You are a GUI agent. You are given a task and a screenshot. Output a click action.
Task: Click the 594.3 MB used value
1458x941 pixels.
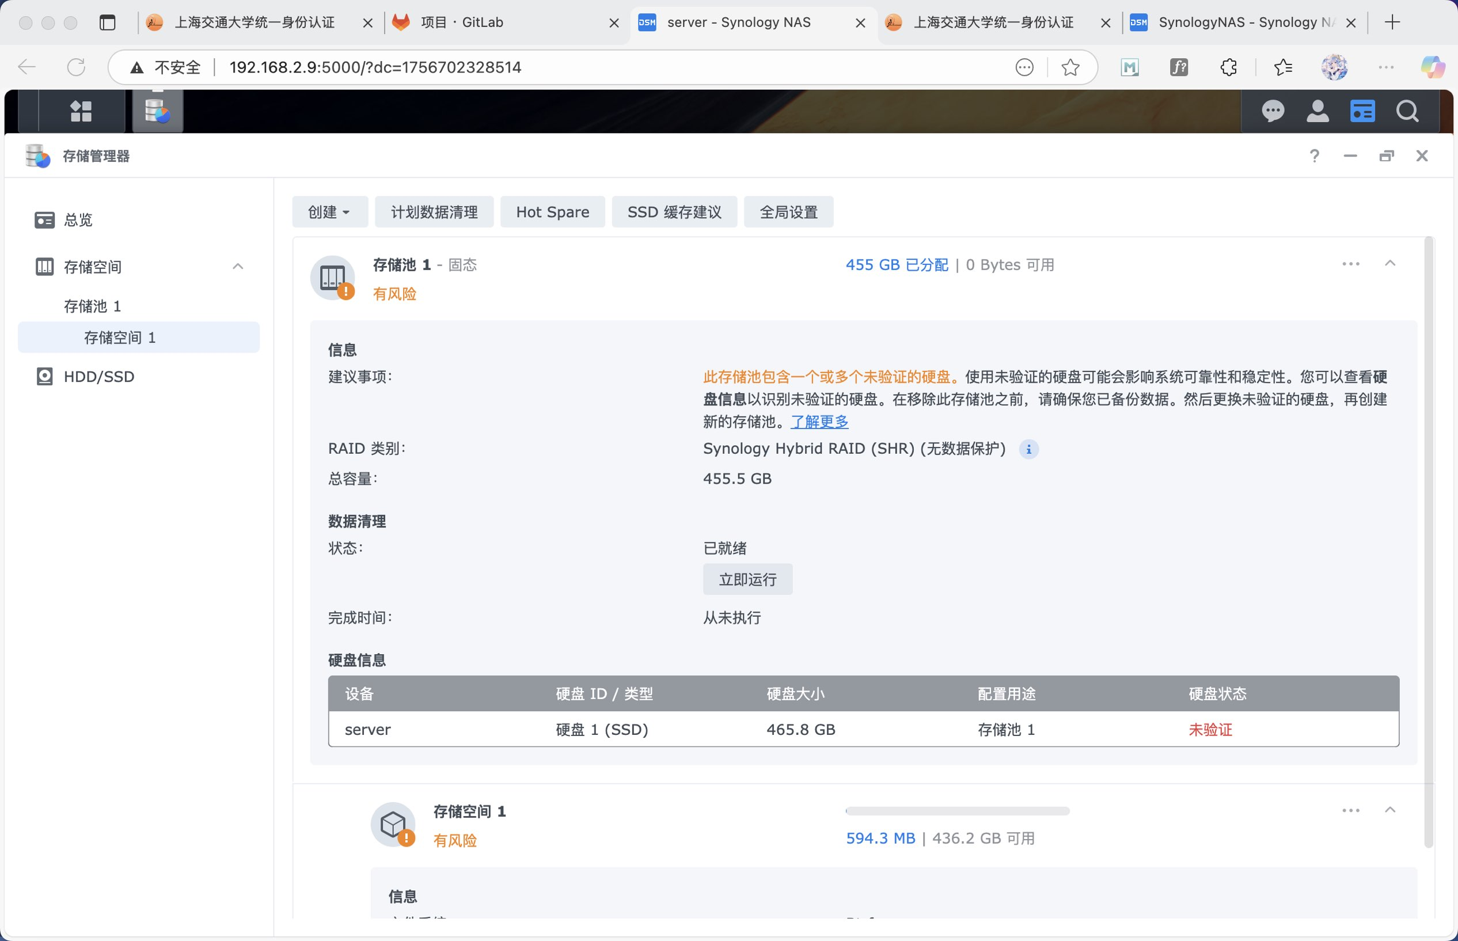pyautogui.click(x=880, y=838)
